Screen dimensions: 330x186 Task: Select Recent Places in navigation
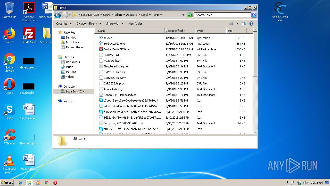pos(75,47)
